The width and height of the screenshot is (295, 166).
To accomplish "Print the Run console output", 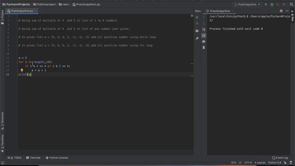I will tap(204, 41).
